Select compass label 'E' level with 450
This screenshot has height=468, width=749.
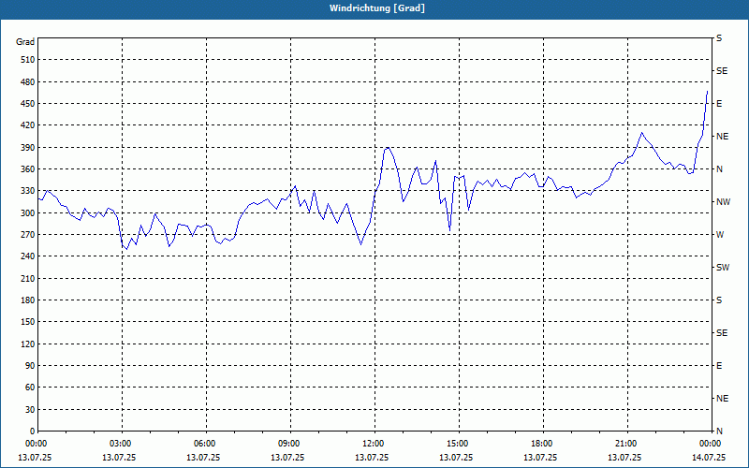pyautogui.click(x=719, y=104)
